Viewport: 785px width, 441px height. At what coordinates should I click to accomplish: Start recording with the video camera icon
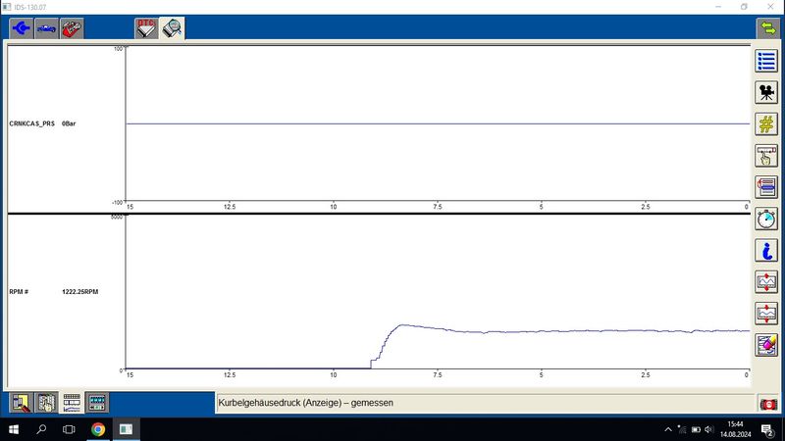[766, 92]
